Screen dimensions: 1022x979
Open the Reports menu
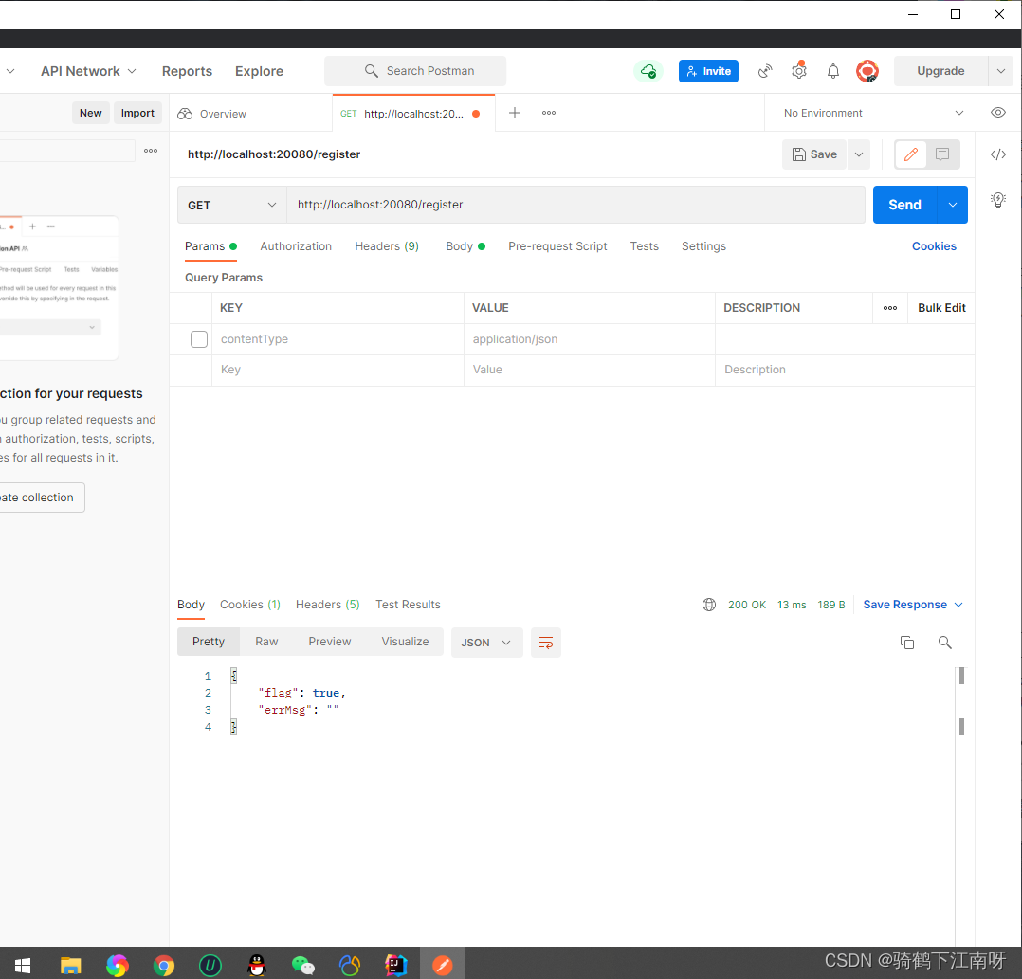[x=187, y=71]
